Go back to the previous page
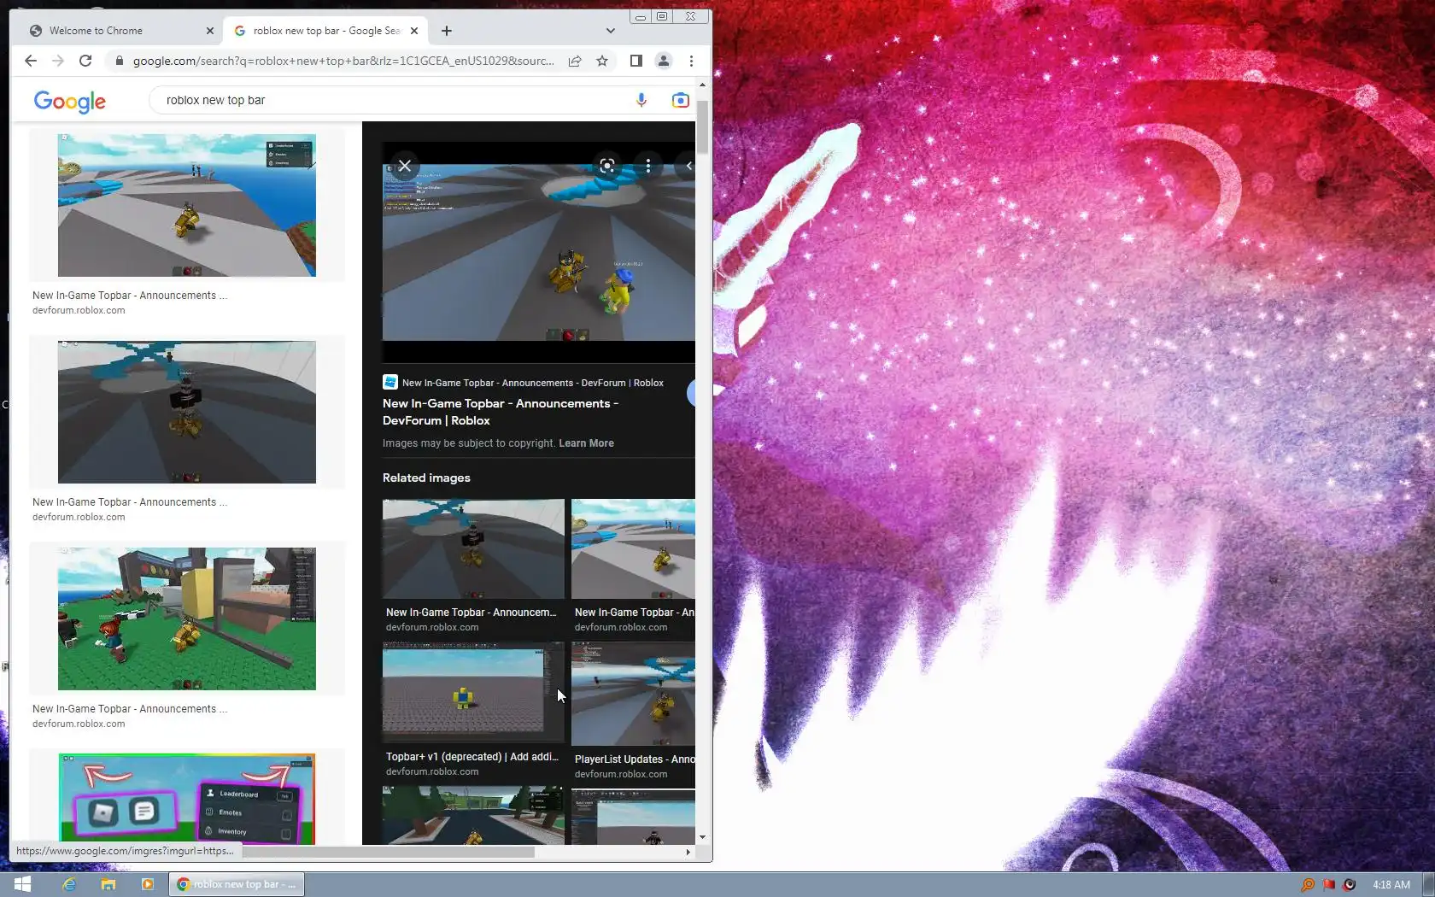 31,61
